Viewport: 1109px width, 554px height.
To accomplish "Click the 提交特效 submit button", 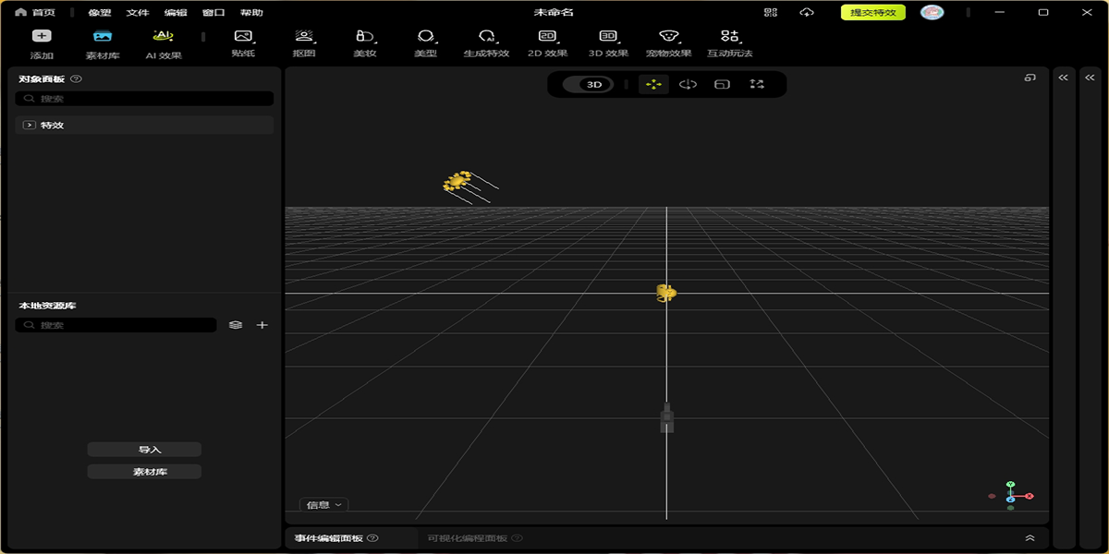I will pyautogui.click(x=872, y=12).
